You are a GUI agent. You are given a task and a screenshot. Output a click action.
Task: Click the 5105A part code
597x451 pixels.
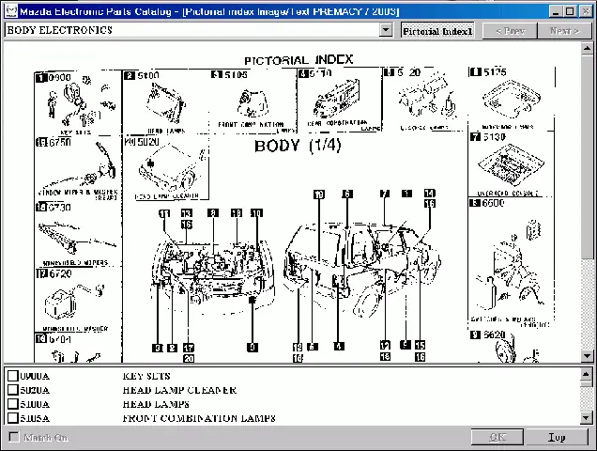tap(35, 418)
